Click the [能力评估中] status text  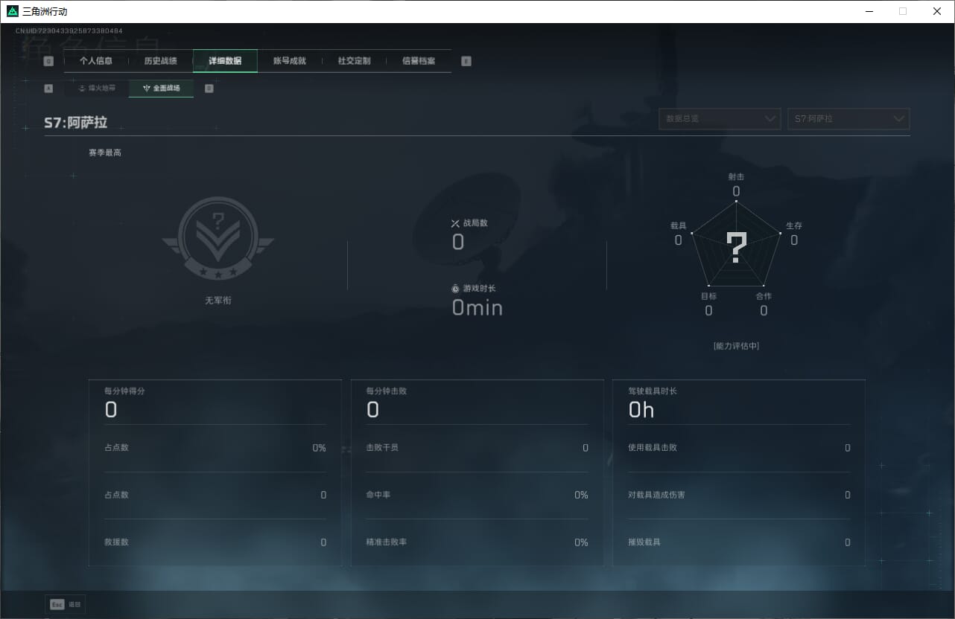point(736,346)
